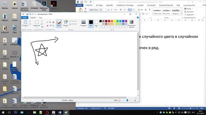Screen dimensions: 206x115
Task: Select the Eraser tool in Paint
Action: (x=47, y=26)
